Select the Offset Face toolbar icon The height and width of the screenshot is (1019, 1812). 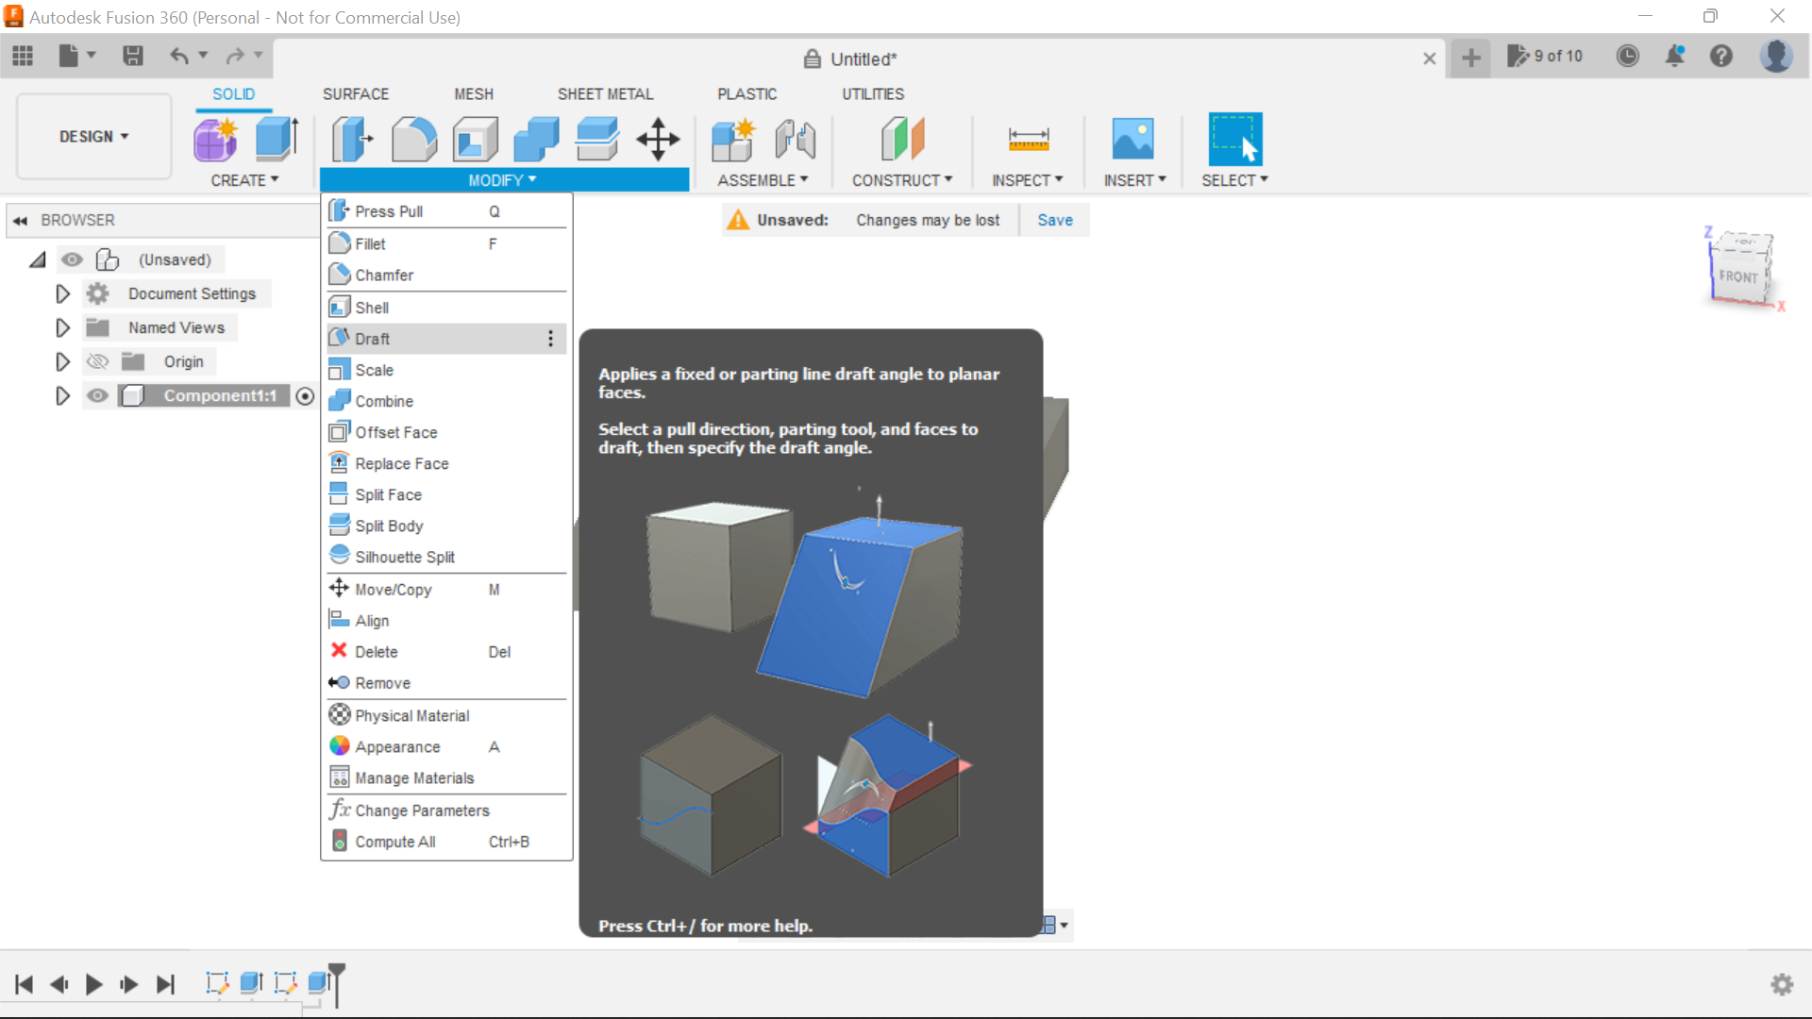point(597,140)
